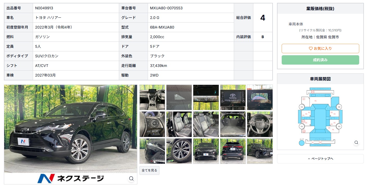
Task: Open the front seats thumbnail
Action: [179, 124]
